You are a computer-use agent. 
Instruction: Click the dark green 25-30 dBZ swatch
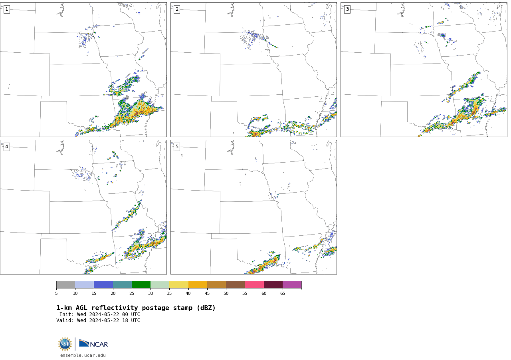point(141,284)
